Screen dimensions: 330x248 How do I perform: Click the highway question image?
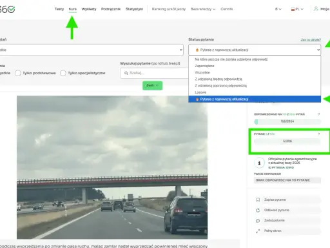[112, 167]
